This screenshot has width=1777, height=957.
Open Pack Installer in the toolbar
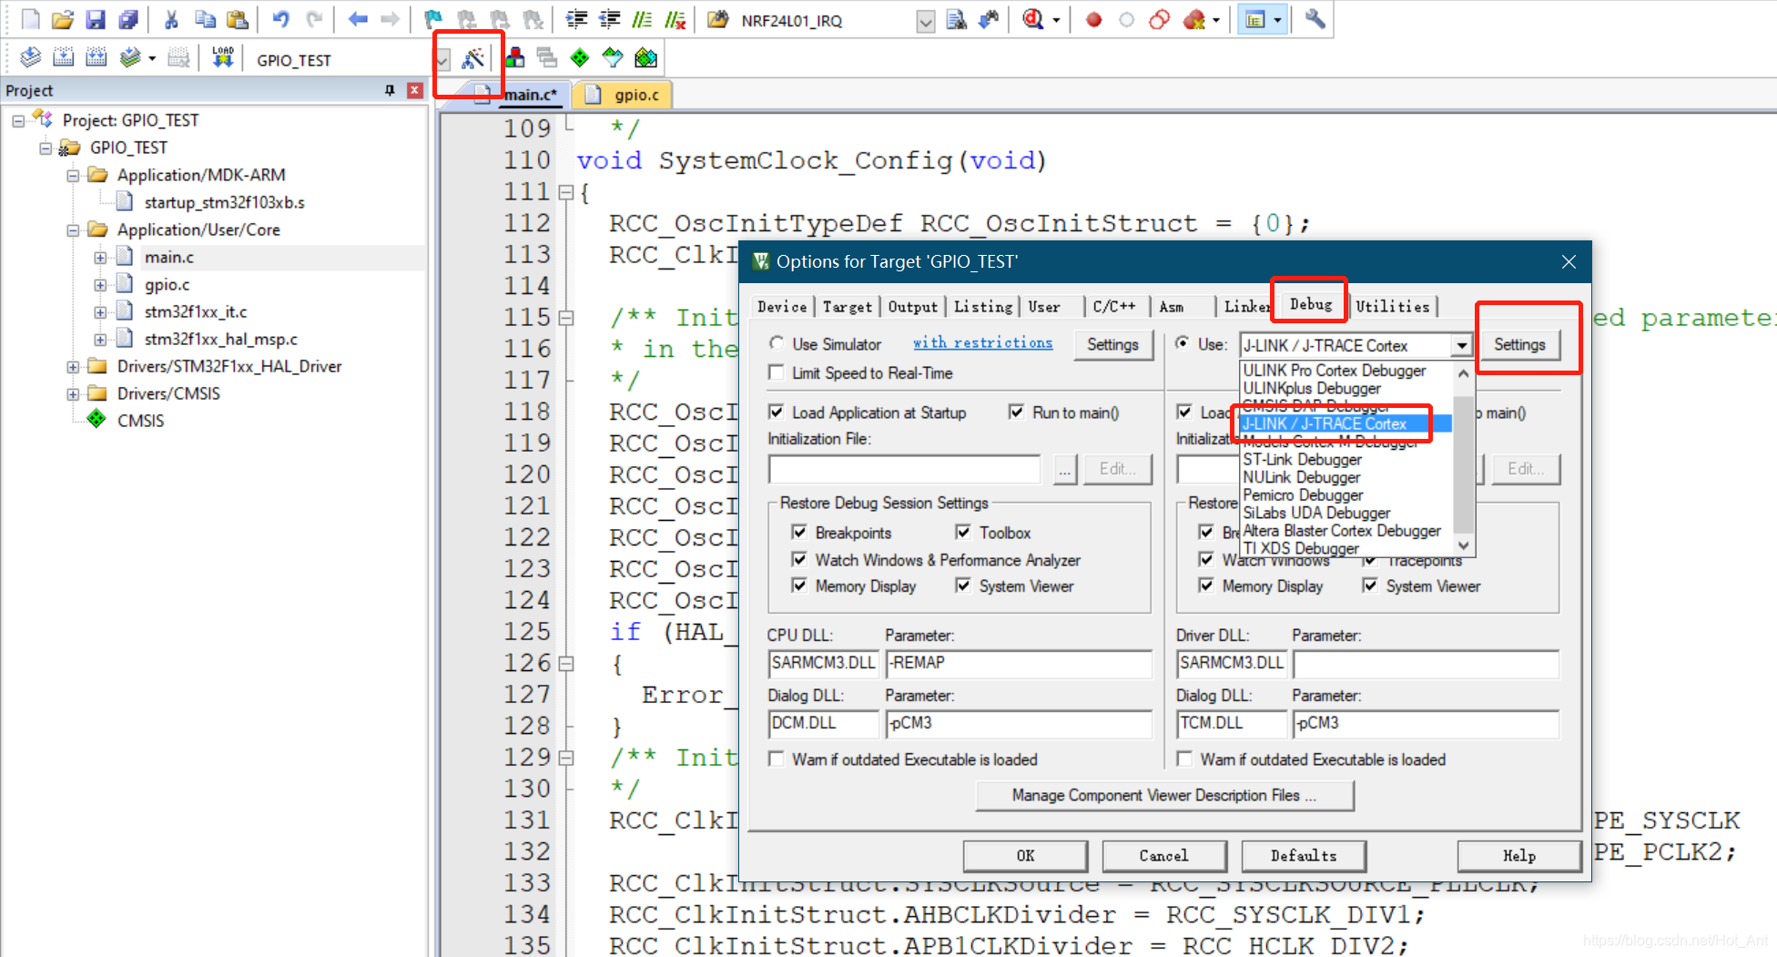[x=645, y=58]
